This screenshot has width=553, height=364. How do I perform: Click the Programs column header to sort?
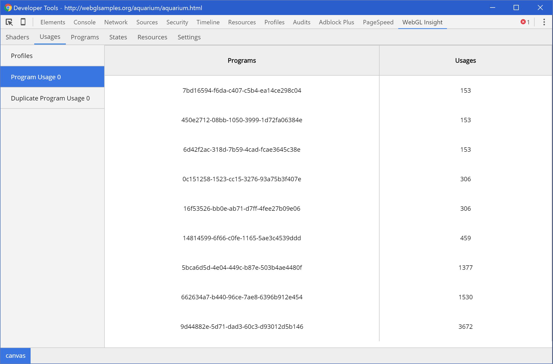click(242, 60)
